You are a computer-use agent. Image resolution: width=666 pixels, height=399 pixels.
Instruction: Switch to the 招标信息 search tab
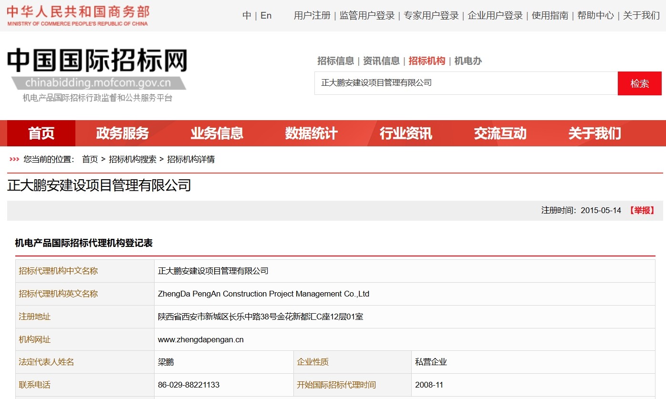tap(335, 61)
